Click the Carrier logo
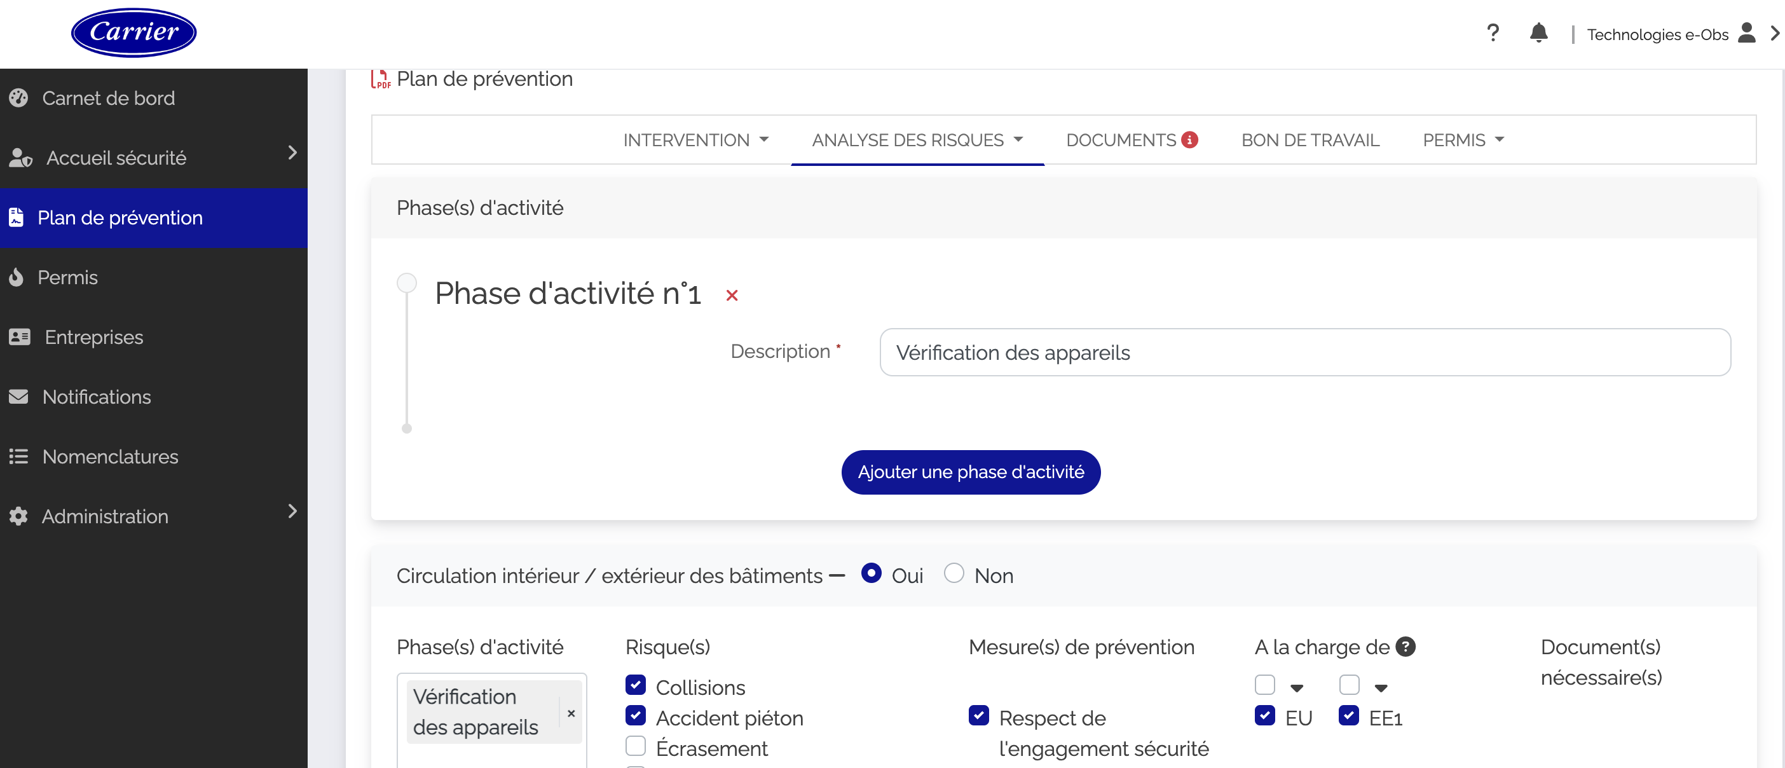1785x768 pixels. (x=133, y=32)
